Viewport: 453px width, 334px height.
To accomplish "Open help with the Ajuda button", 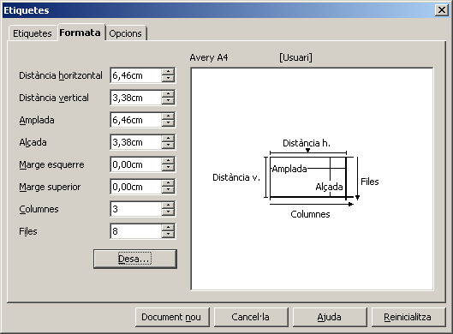I will 330,317.
